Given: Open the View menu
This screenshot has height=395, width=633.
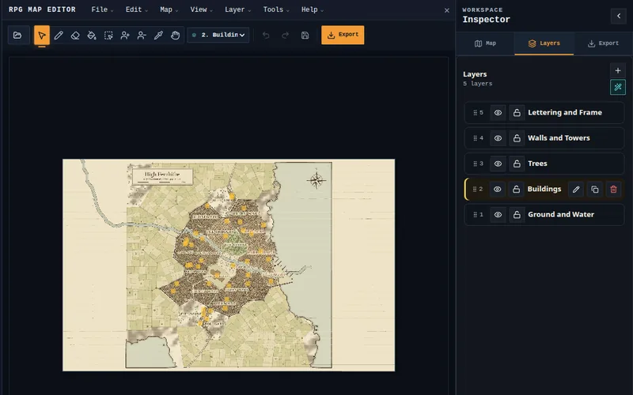Looking at the screenshot, I should [201, 9].
